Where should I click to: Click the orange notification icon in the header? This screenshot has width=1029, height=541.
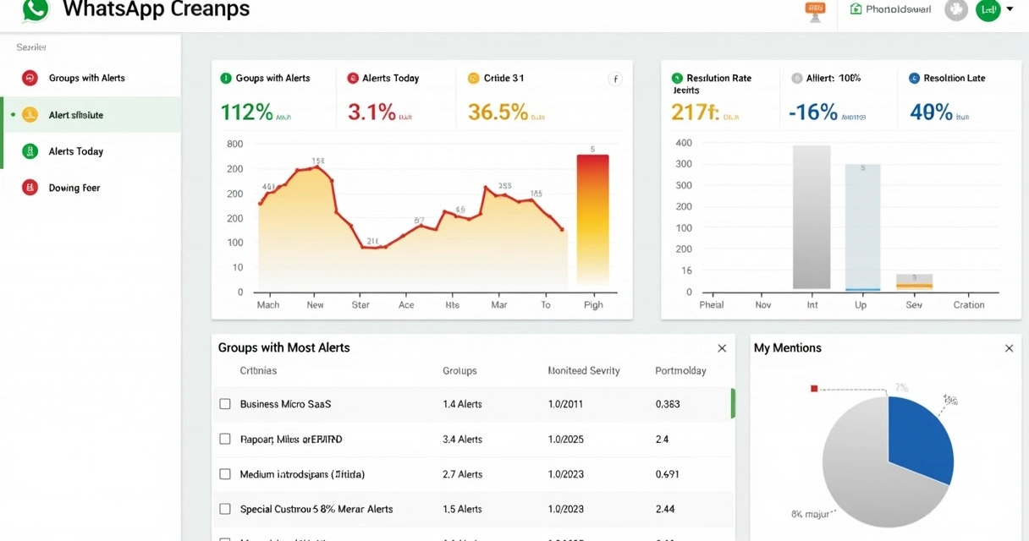tap(815, 10)
